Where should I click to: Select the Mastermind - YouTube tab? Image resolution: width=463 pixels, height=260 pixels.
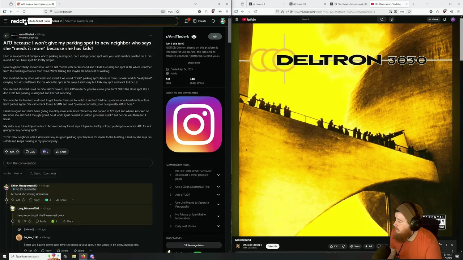pos(389,4)
